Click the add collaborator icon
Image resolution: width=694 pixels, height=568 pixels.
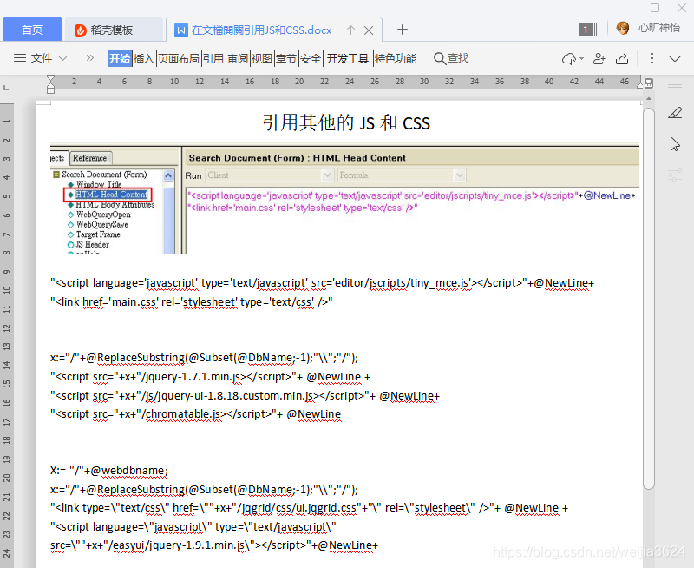599,58
